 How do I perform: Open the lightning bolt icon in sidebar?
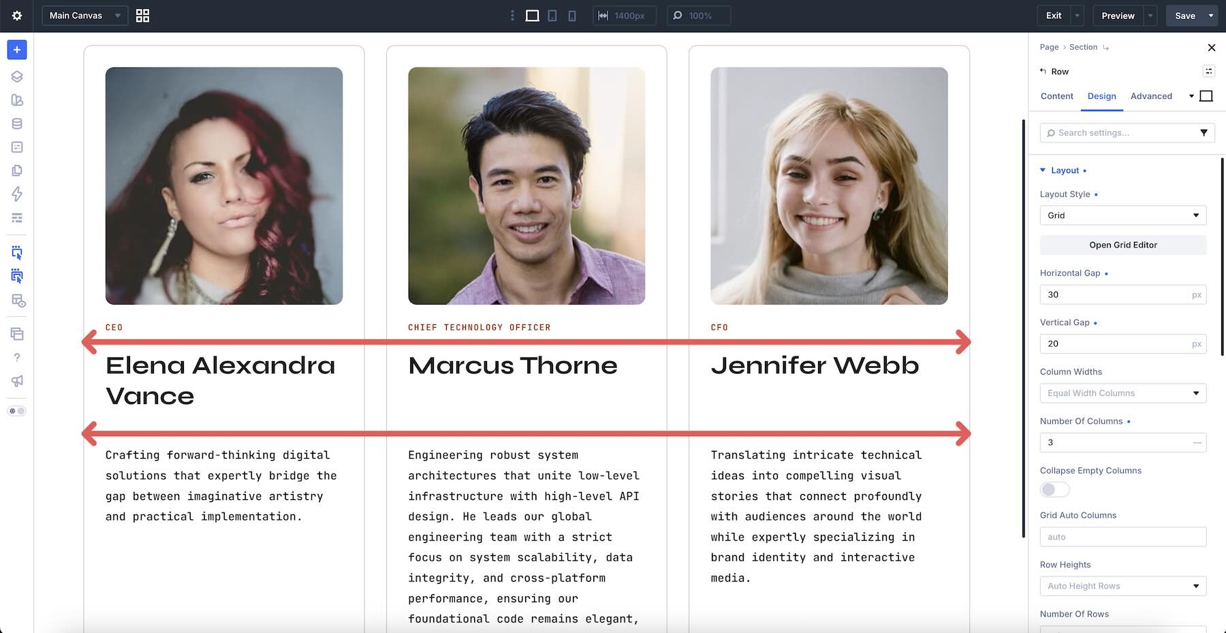tap(17, 194)
